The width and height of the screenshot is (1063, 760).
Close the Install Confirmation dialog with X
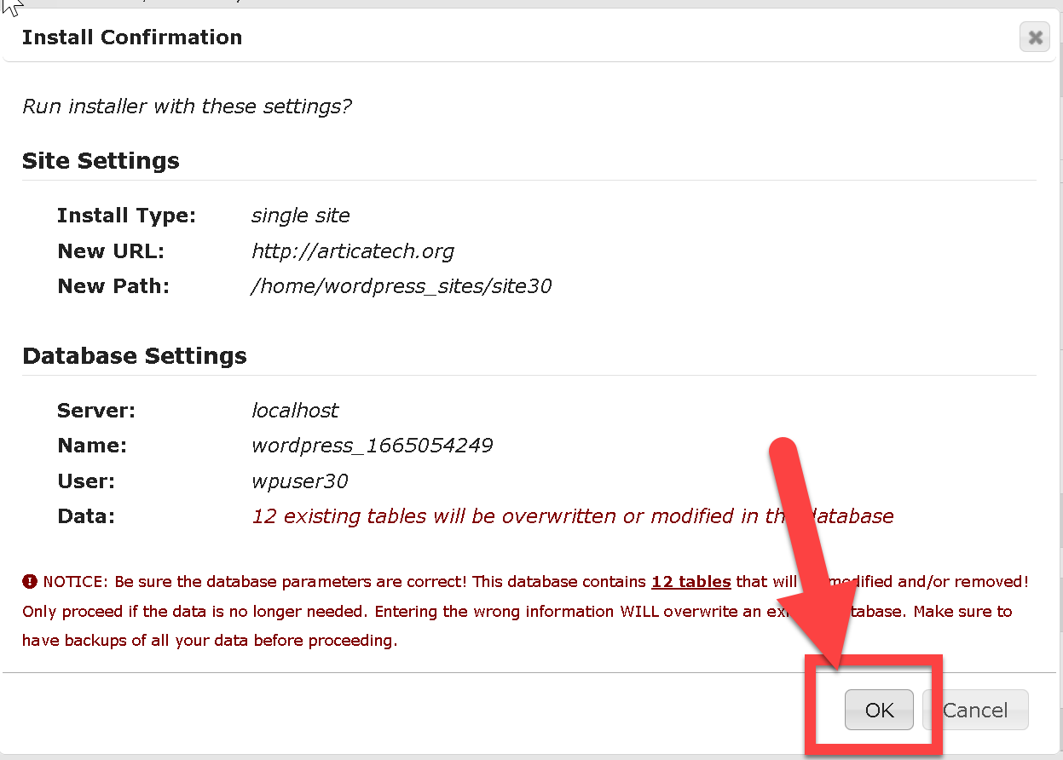(x=1035, y=37)
